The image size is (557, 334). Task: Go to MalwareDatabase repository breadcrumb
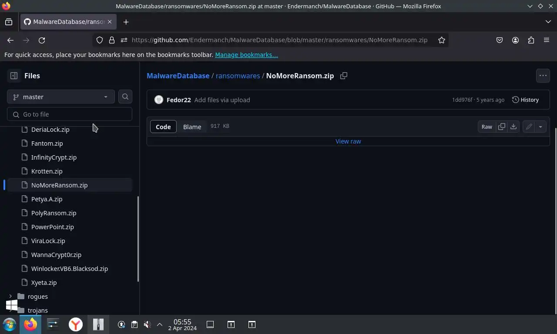coord(178,76)
